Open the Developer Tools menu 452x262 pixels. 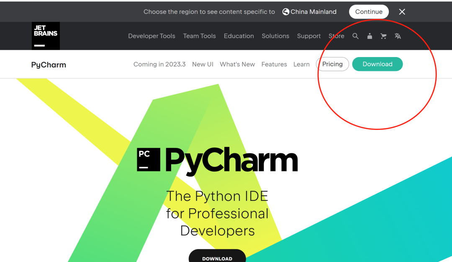click(x=152, y=36)
